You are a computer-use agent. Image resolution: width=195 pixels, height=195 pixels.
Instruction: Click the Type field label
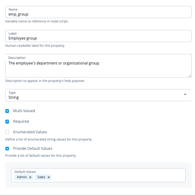pyautogui.click(x=12, y=93)
